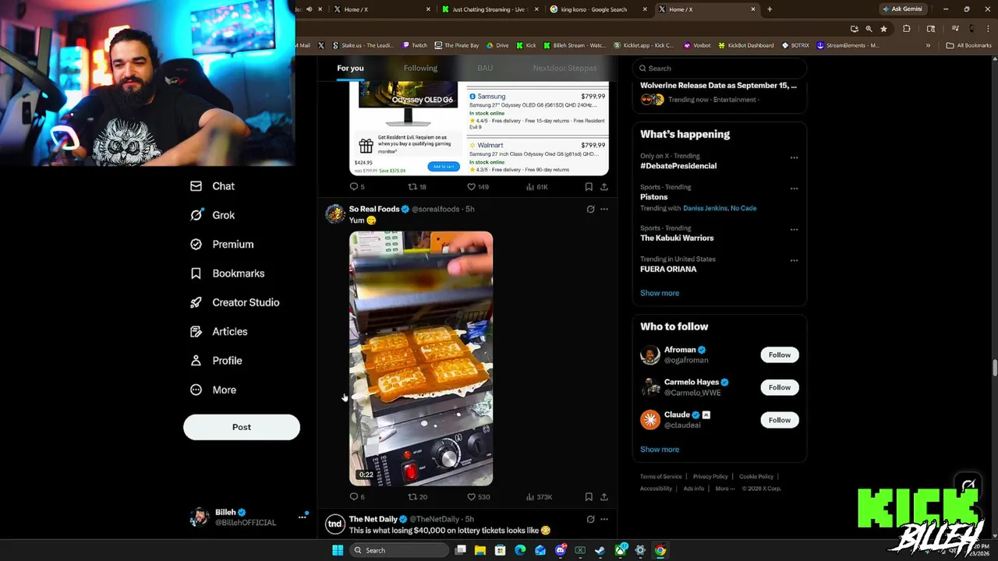Open Steam from the taskbar
This screenshot has width=998, height=561.
click(600, 550)
